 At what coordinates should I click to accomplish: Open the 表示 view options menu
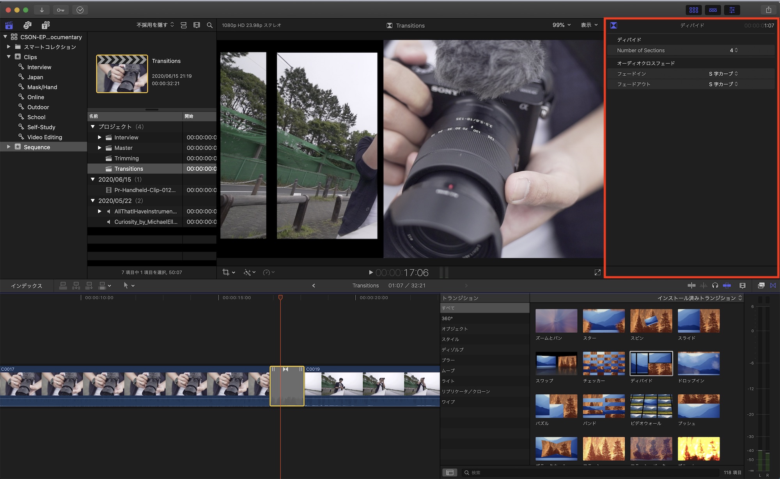(x=589, y=25)
